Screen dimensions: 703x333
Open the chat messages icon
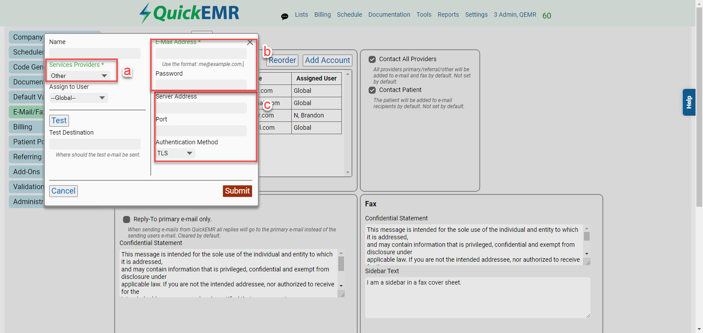click(285, 16)
